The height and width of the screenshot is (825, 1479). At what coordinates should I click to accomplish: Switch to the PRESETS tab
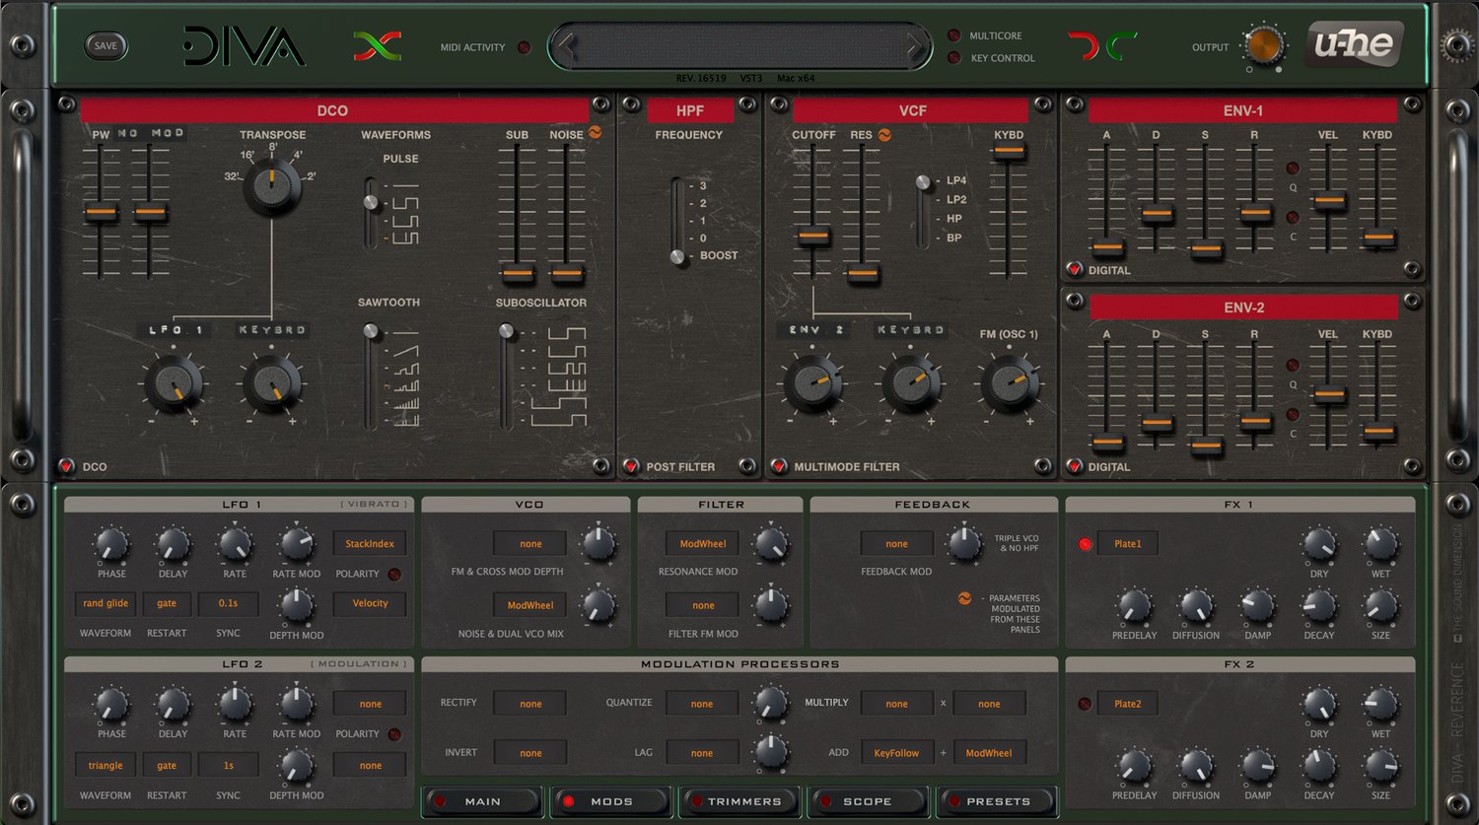pos(997,801)
